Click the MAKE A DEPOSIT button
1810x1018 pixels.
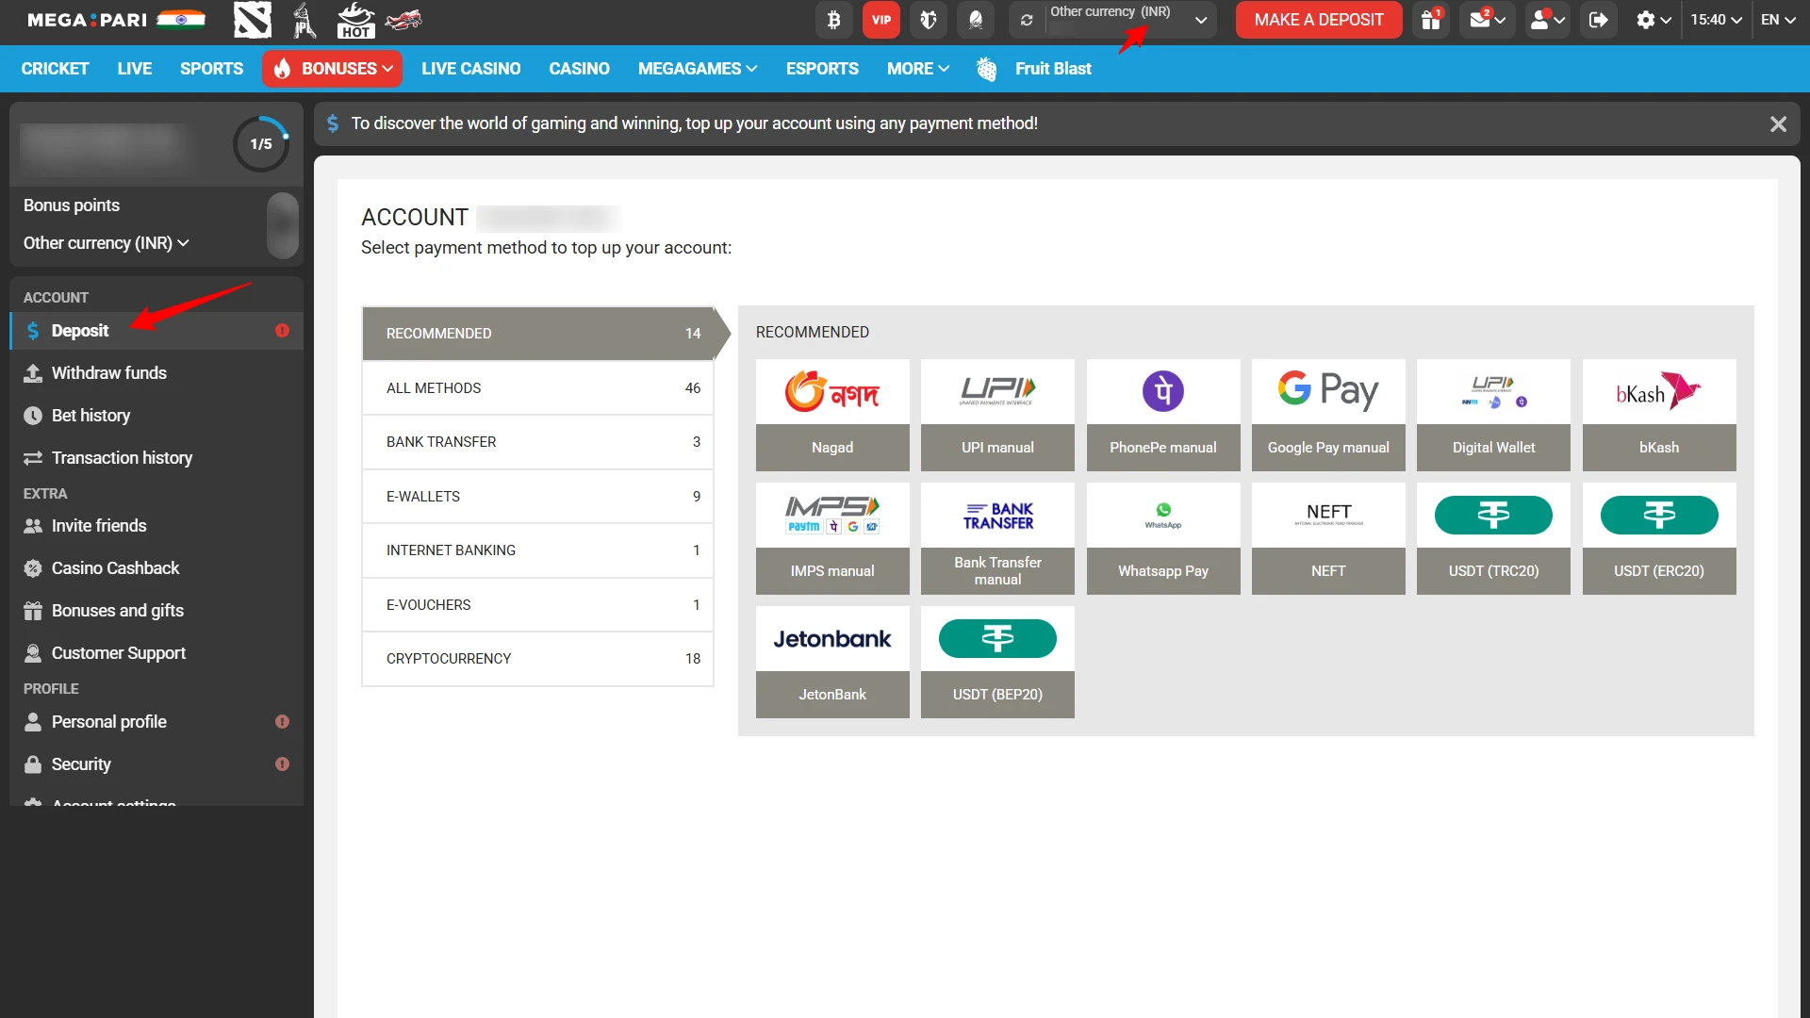coord(1318,20)
